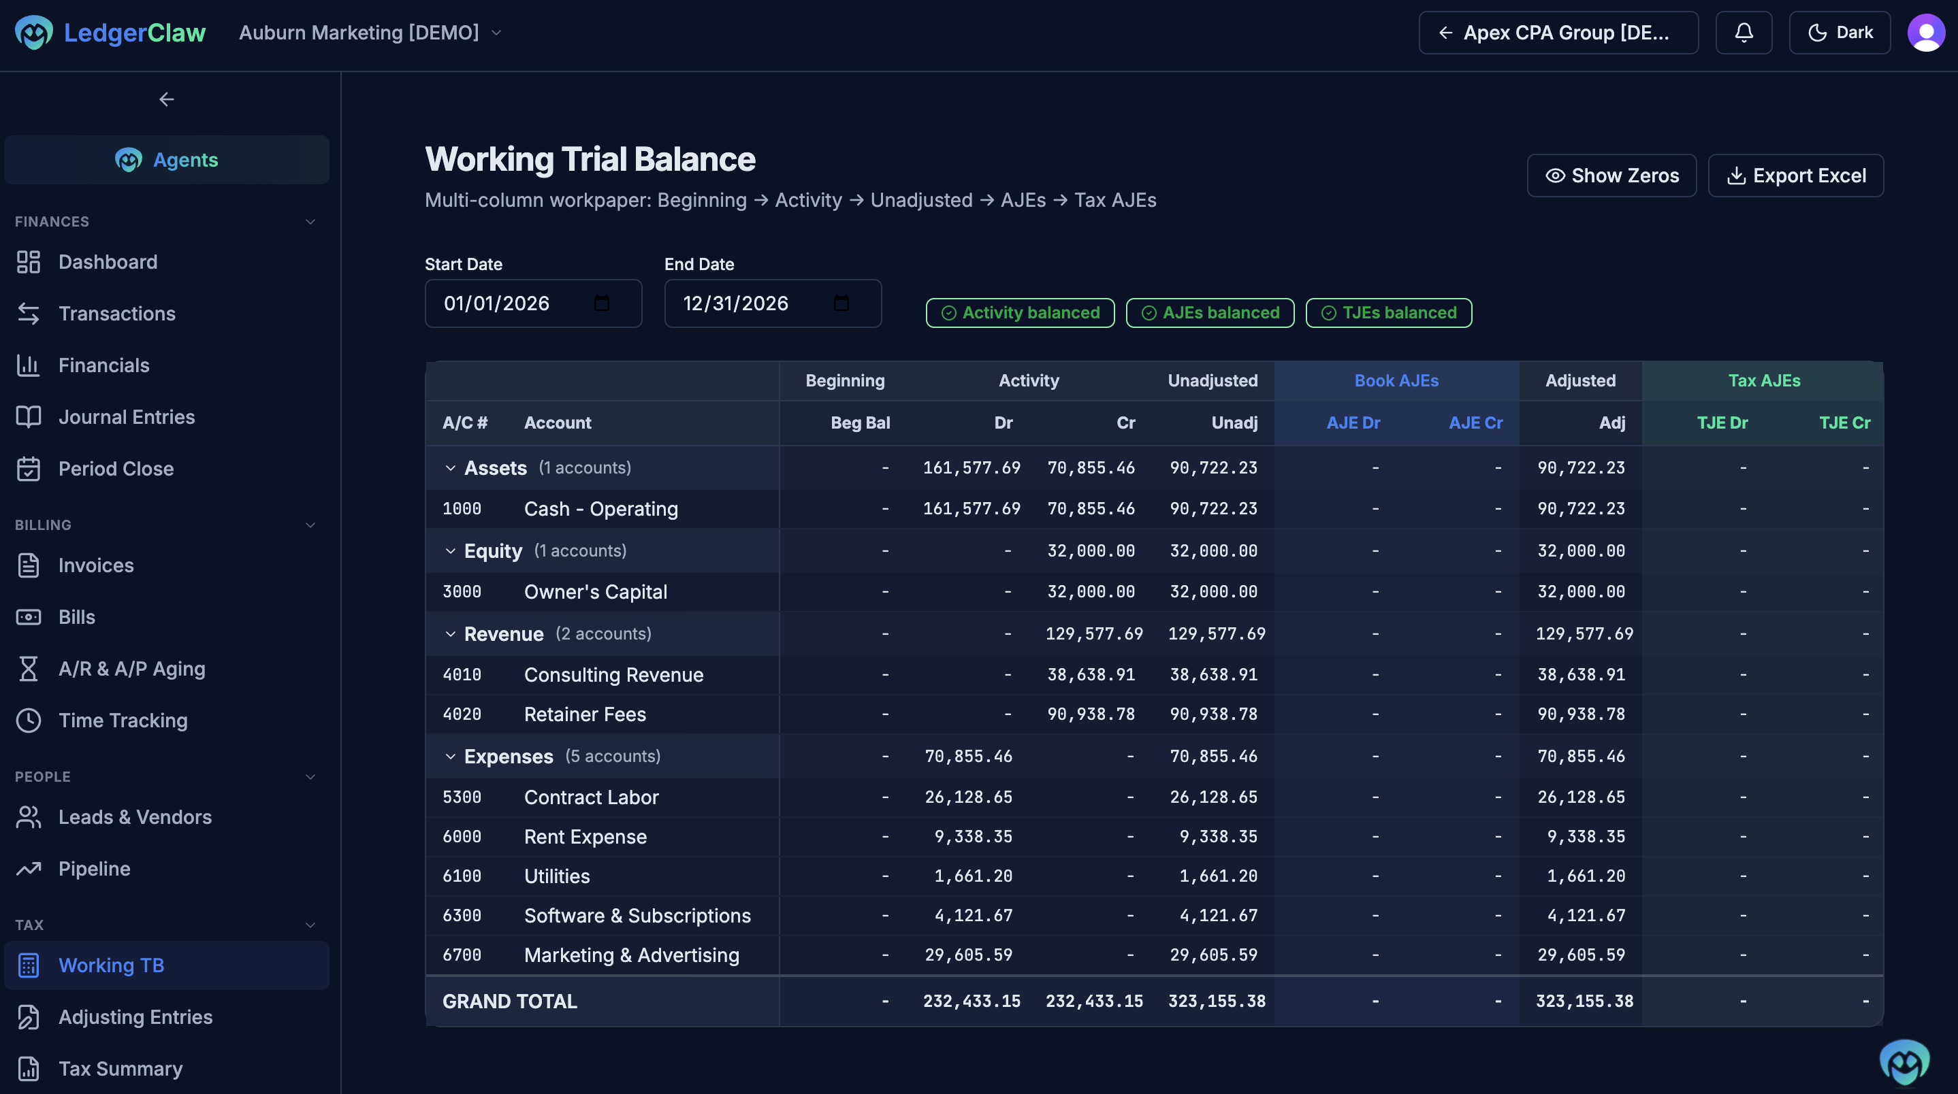Click the GRAND TOTAL row label
The height and width of the screenshot is (1094, 1958).
pos(509,1001)
